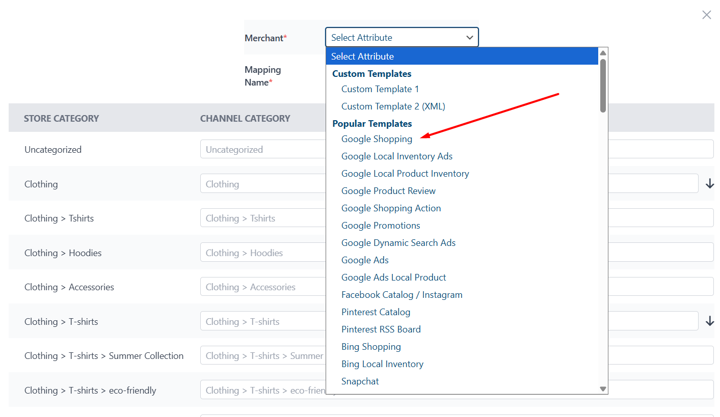This screenshot has width=720, height=417.
Task: Choose the highlighted Select Attribute option
Action: click(462, 56)
